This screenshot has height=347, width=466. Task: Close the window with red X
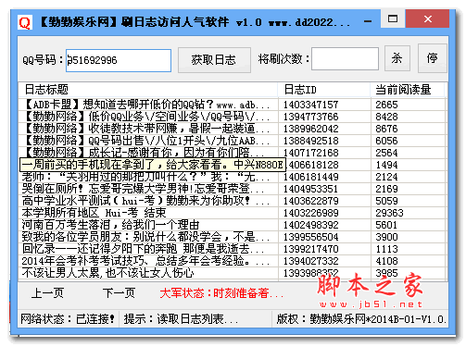pyautogui.click(x=428, y=19)
